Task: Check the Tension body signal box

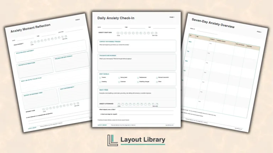Action: [100, 78]
